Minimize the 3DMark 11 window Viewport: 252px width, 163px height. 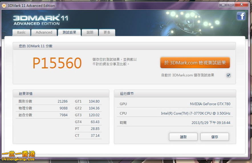tap(223, 4)
